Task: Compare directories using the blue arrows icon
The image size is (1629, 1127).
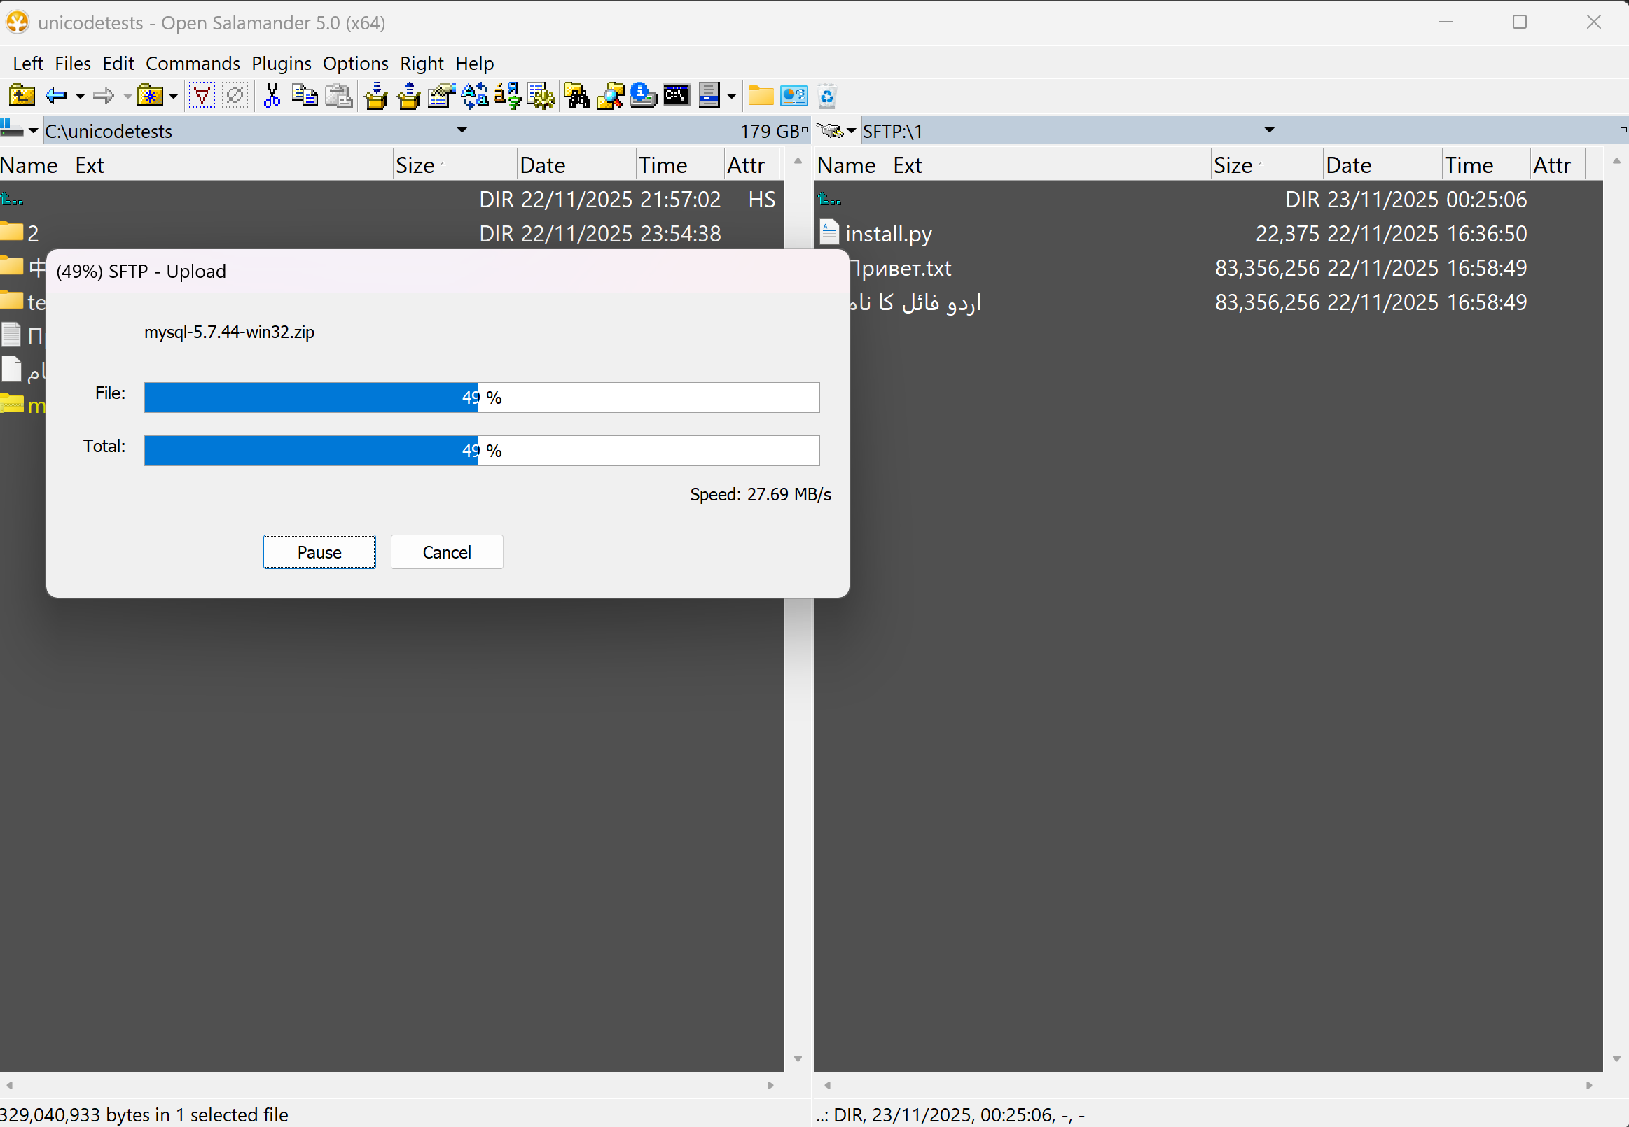Action: (473, 96)
